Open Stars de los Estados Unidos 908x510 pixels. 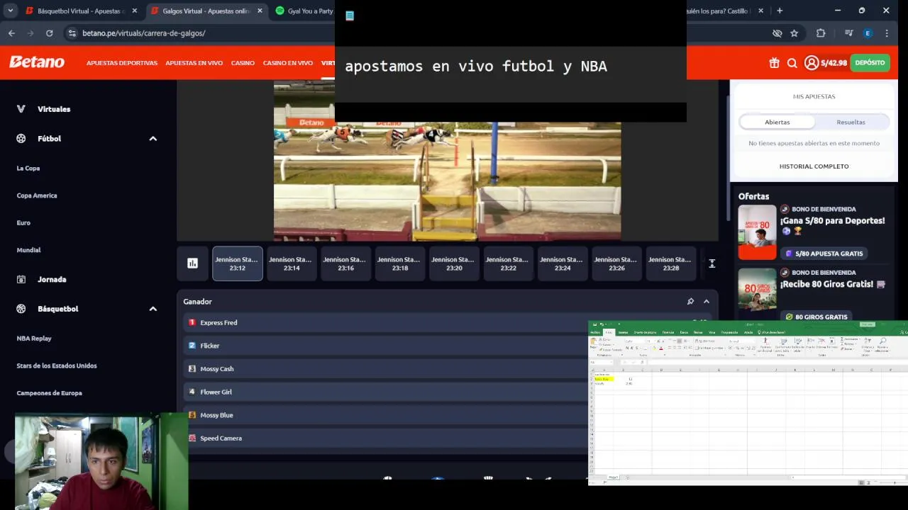pos(57,365)
